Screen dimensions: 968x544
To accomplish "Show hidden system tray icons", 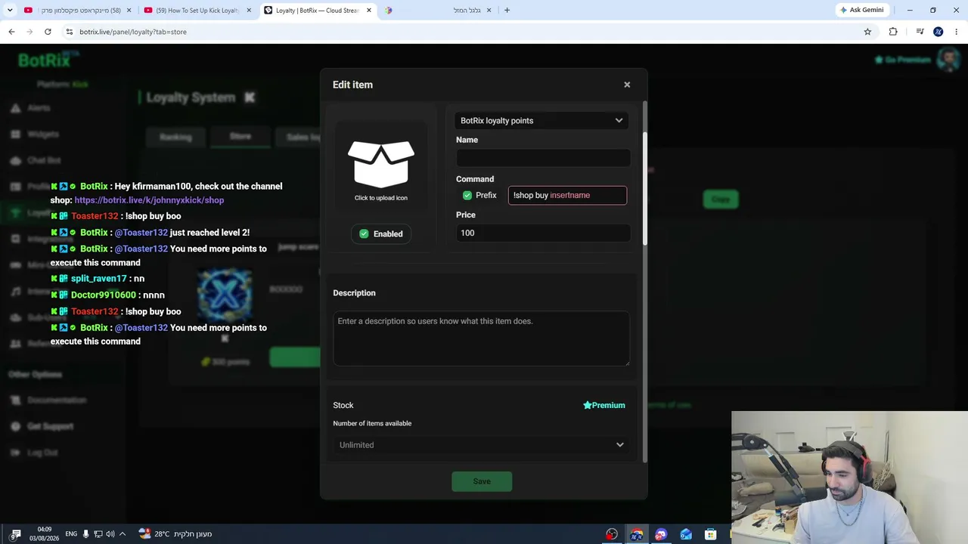I will click(123, 534).
